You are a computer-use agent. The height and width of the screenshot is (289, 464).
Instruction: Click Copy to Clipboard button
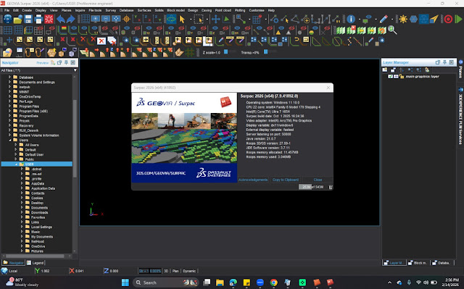[x=286, y=180]
